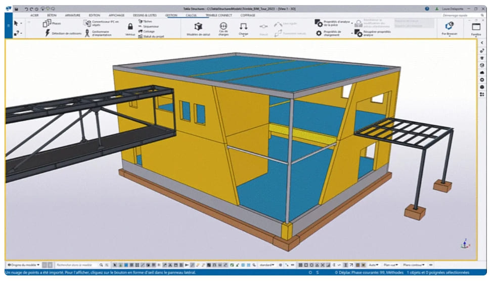Click the redo arrow icon

(x=31, y=9)
